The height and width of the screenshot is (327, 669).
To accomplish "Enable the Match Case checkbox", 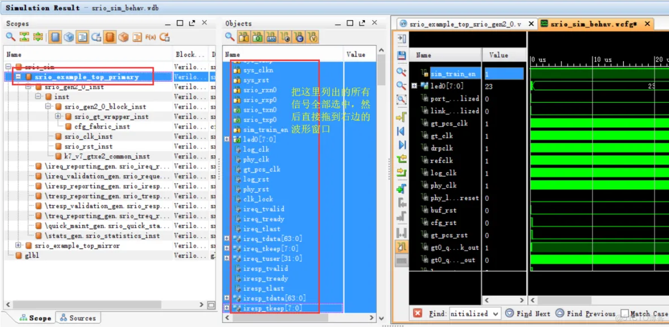I will coord(624,314).
